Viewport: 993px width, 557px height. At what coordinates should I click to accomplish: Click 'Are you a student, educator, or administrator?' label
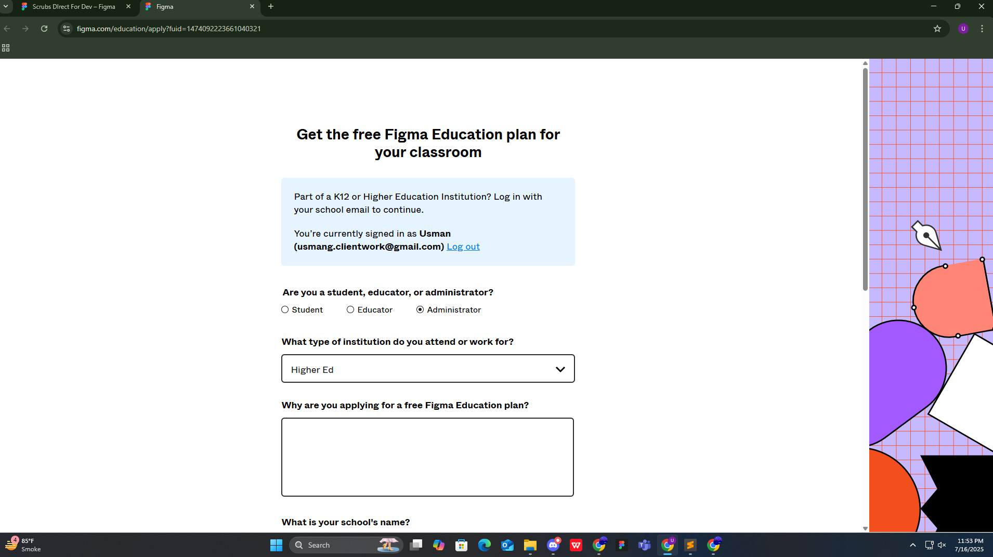(x=388, y=292)
